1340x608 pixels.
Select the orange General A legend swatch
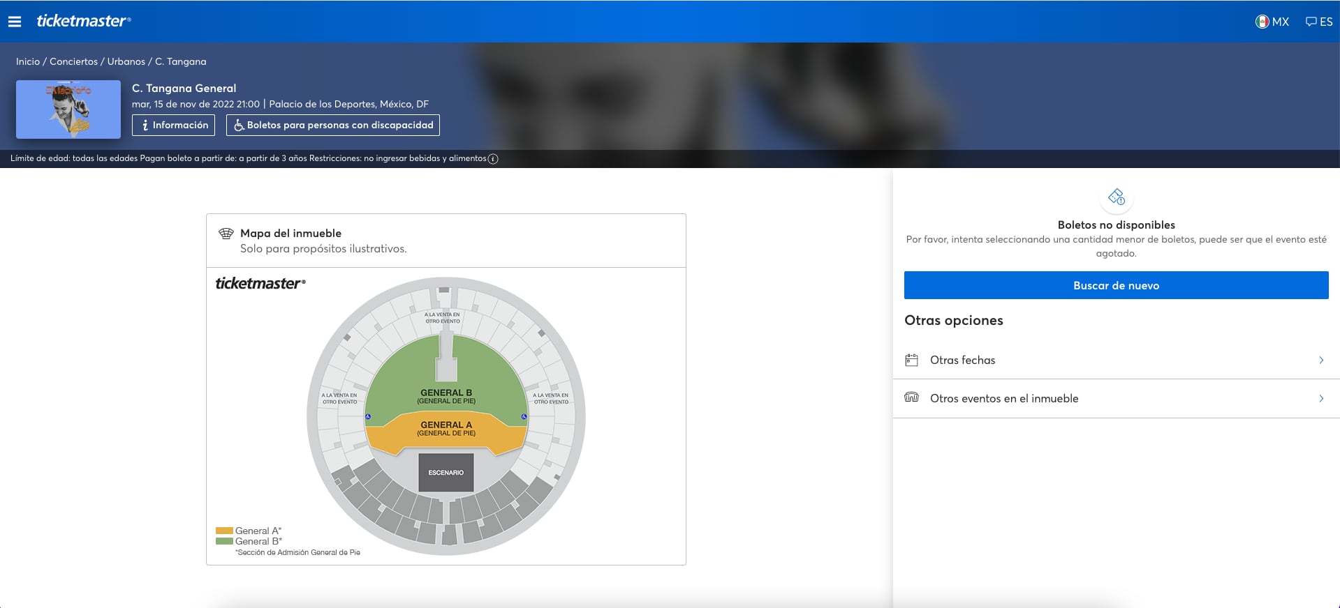click(224, 531)
